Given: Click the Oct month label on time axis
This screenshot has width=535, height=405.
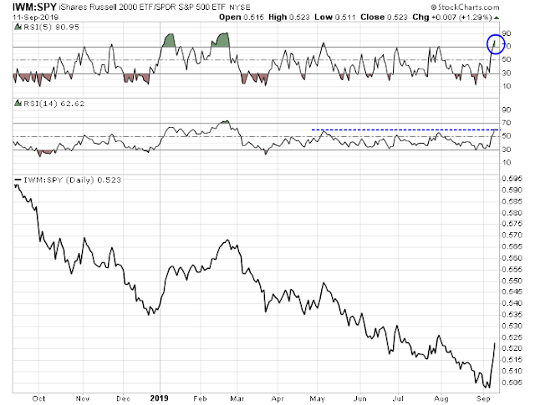Looking at the screenshot, I should tap(38, 398).
